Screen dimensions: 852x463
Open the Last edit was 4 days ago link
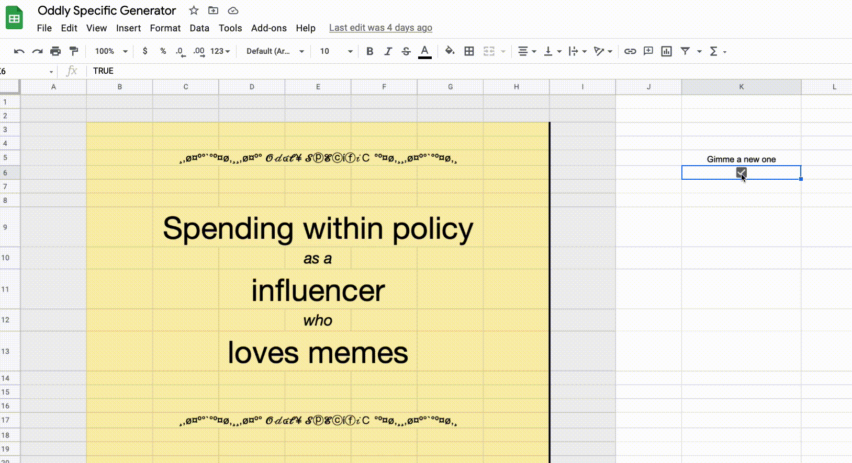380,28
